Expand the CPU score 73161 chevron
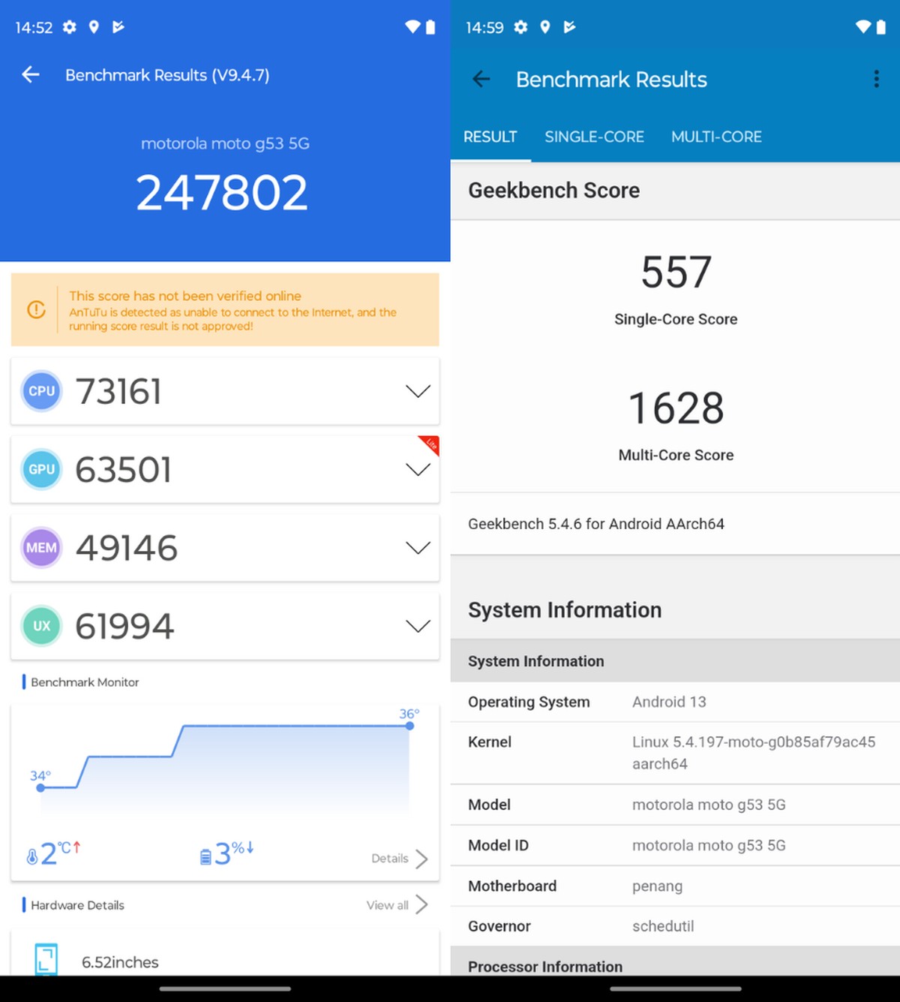The height and width of the screenshot is (1002, 900). point(418,391)
